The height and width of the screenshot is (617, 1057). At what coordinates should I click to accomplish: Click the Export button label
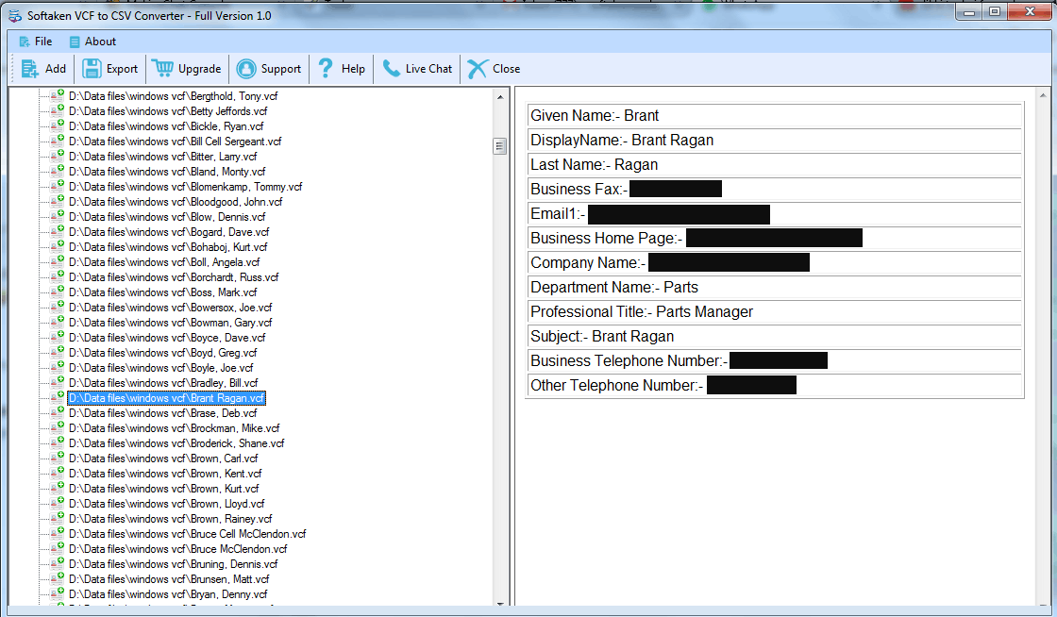pyautogui.click(x=122, y=69)
